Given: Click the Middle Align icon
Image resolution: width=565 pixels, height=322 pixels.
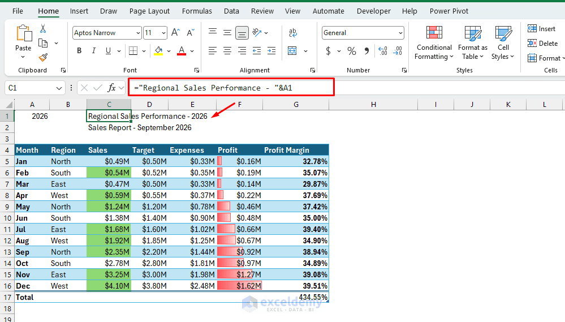Looking at the screenshot, I should (x=227, y=32).
